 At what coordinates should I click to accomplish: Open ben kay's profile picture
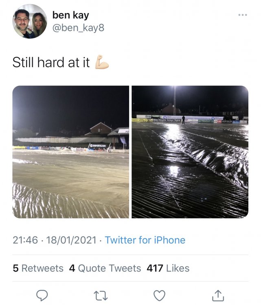(x=29, y=22)
